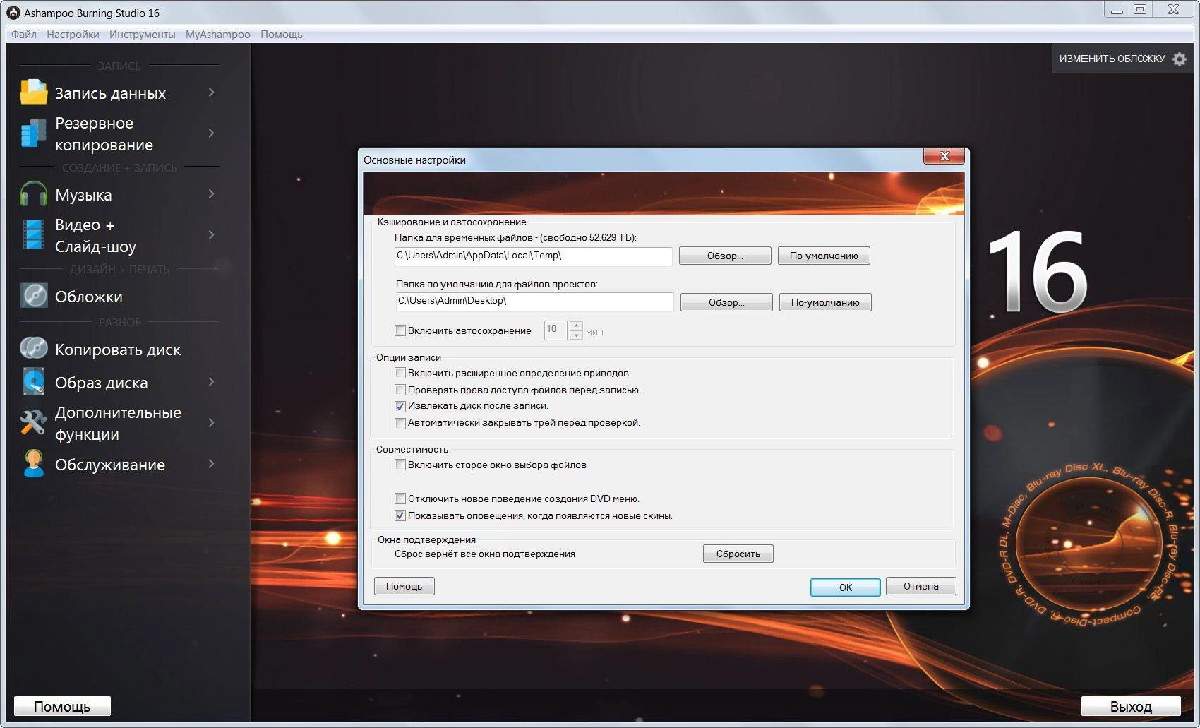
Task: Expand the Запись данных submenu arrow
Action: coord(211,93)
